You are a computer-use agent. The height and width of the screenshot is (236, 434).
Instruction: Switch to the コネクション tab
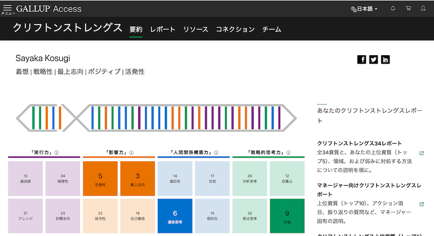[235, 29]
